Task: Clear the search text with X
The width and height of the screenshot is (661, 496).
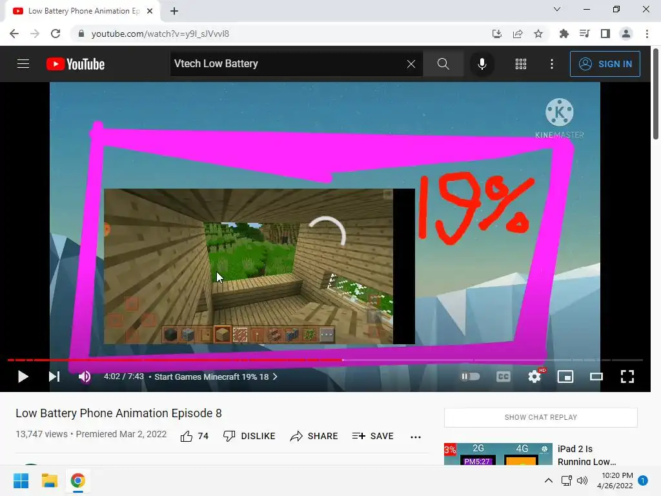Action: tap(411, 64)
